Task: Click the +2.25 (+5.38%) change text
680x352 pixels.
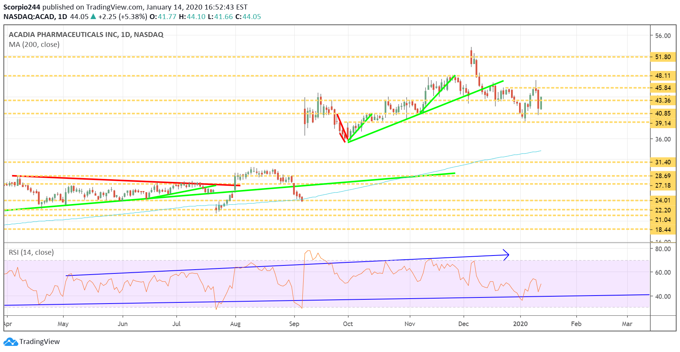Action: pos(122,17)
